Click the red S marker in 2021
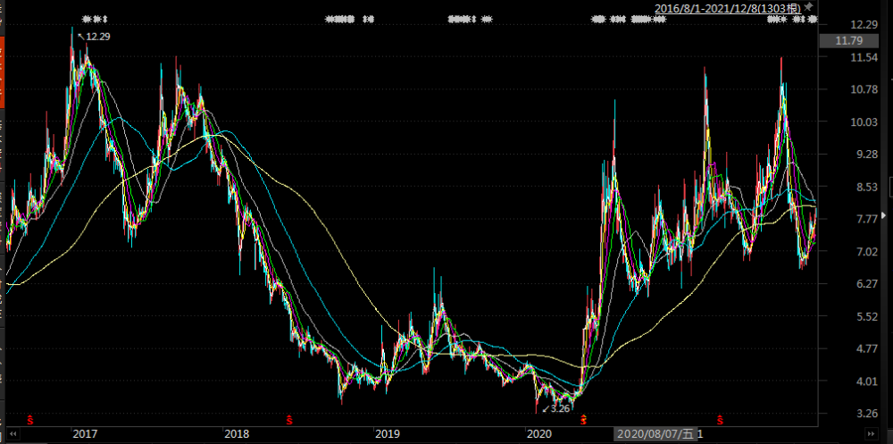The width and height of the screenshot is (893, 444). (720, 421)
